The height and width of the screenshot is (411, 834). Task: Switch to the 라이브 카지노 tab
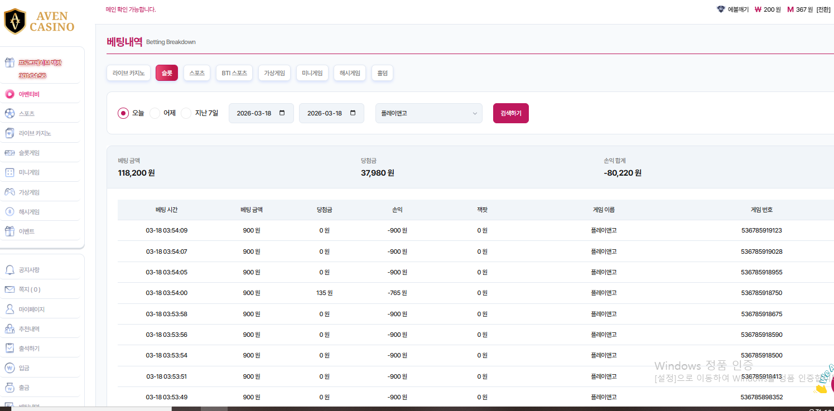point(128,73)
